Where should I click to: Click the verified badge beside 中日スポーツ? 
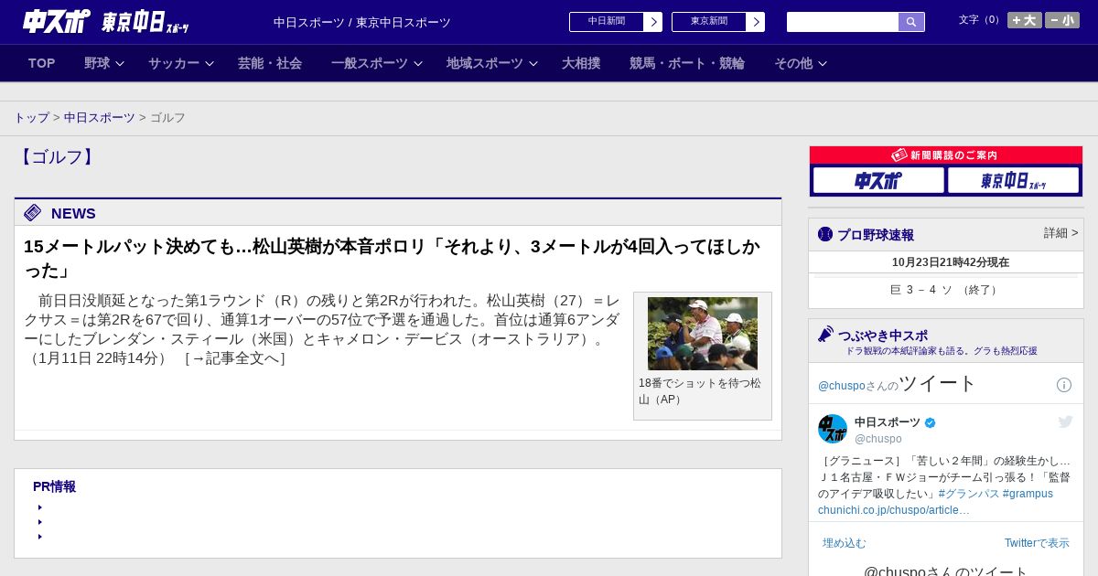tap(931, 422)
